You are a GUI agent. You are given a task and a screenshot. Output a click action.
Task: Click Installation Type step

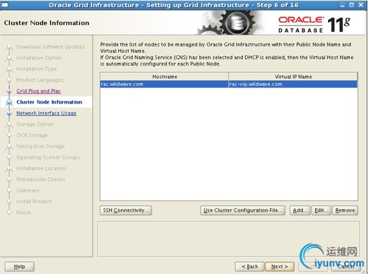[37, 69]
